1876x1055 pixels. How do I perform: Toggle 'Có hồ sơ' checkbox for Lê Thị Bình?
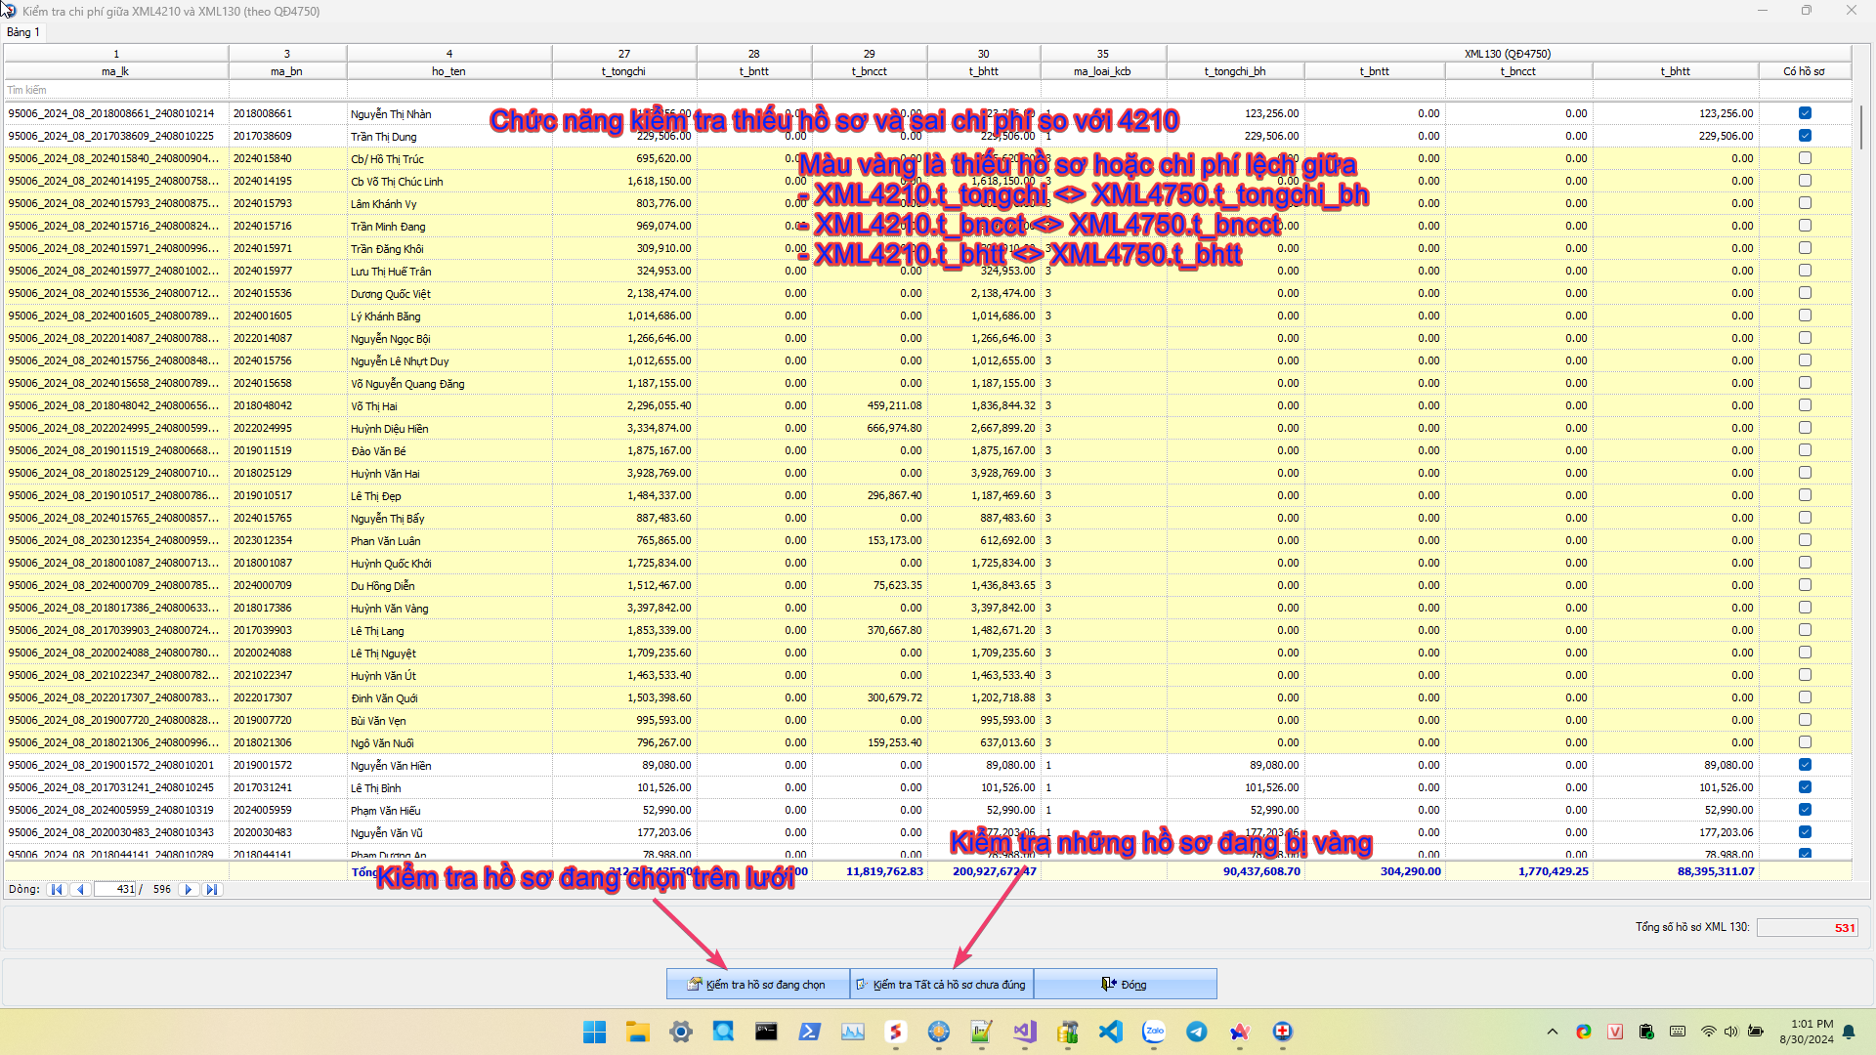[x=1805, y=787]
